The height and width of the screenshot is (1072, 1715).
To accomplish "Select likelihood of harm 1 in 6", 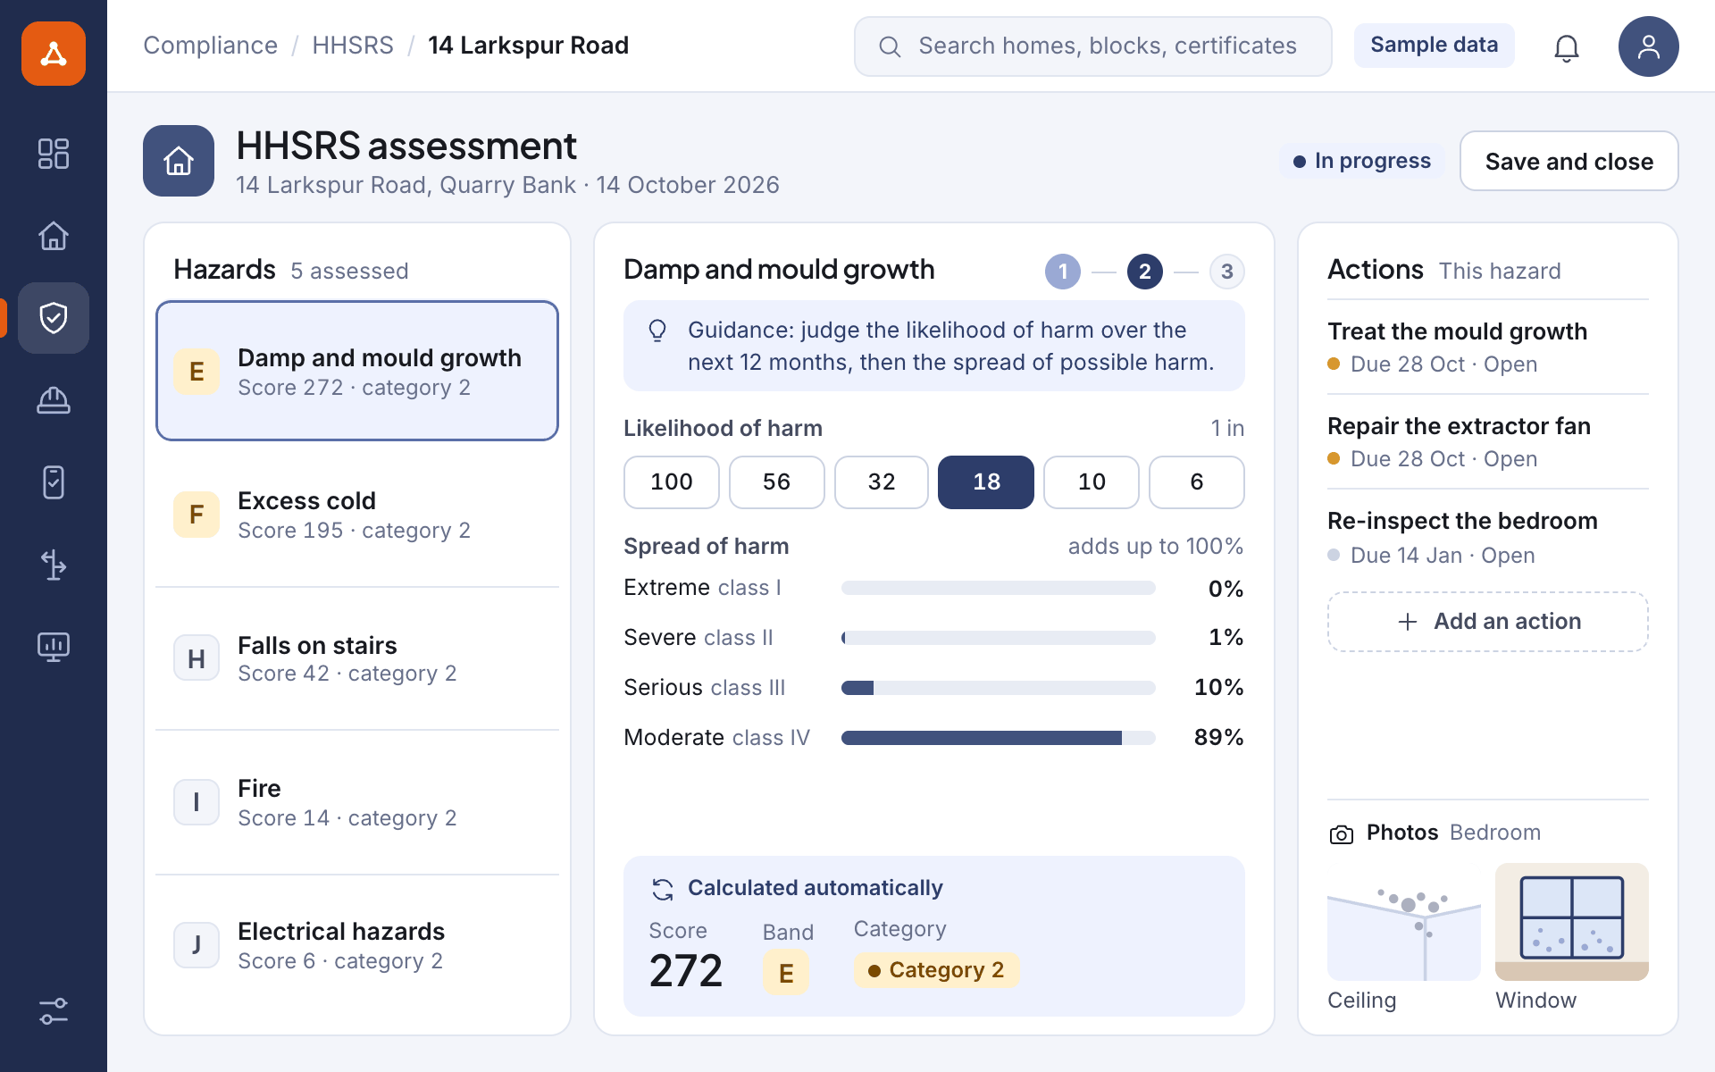I will tap(1197, 482).
